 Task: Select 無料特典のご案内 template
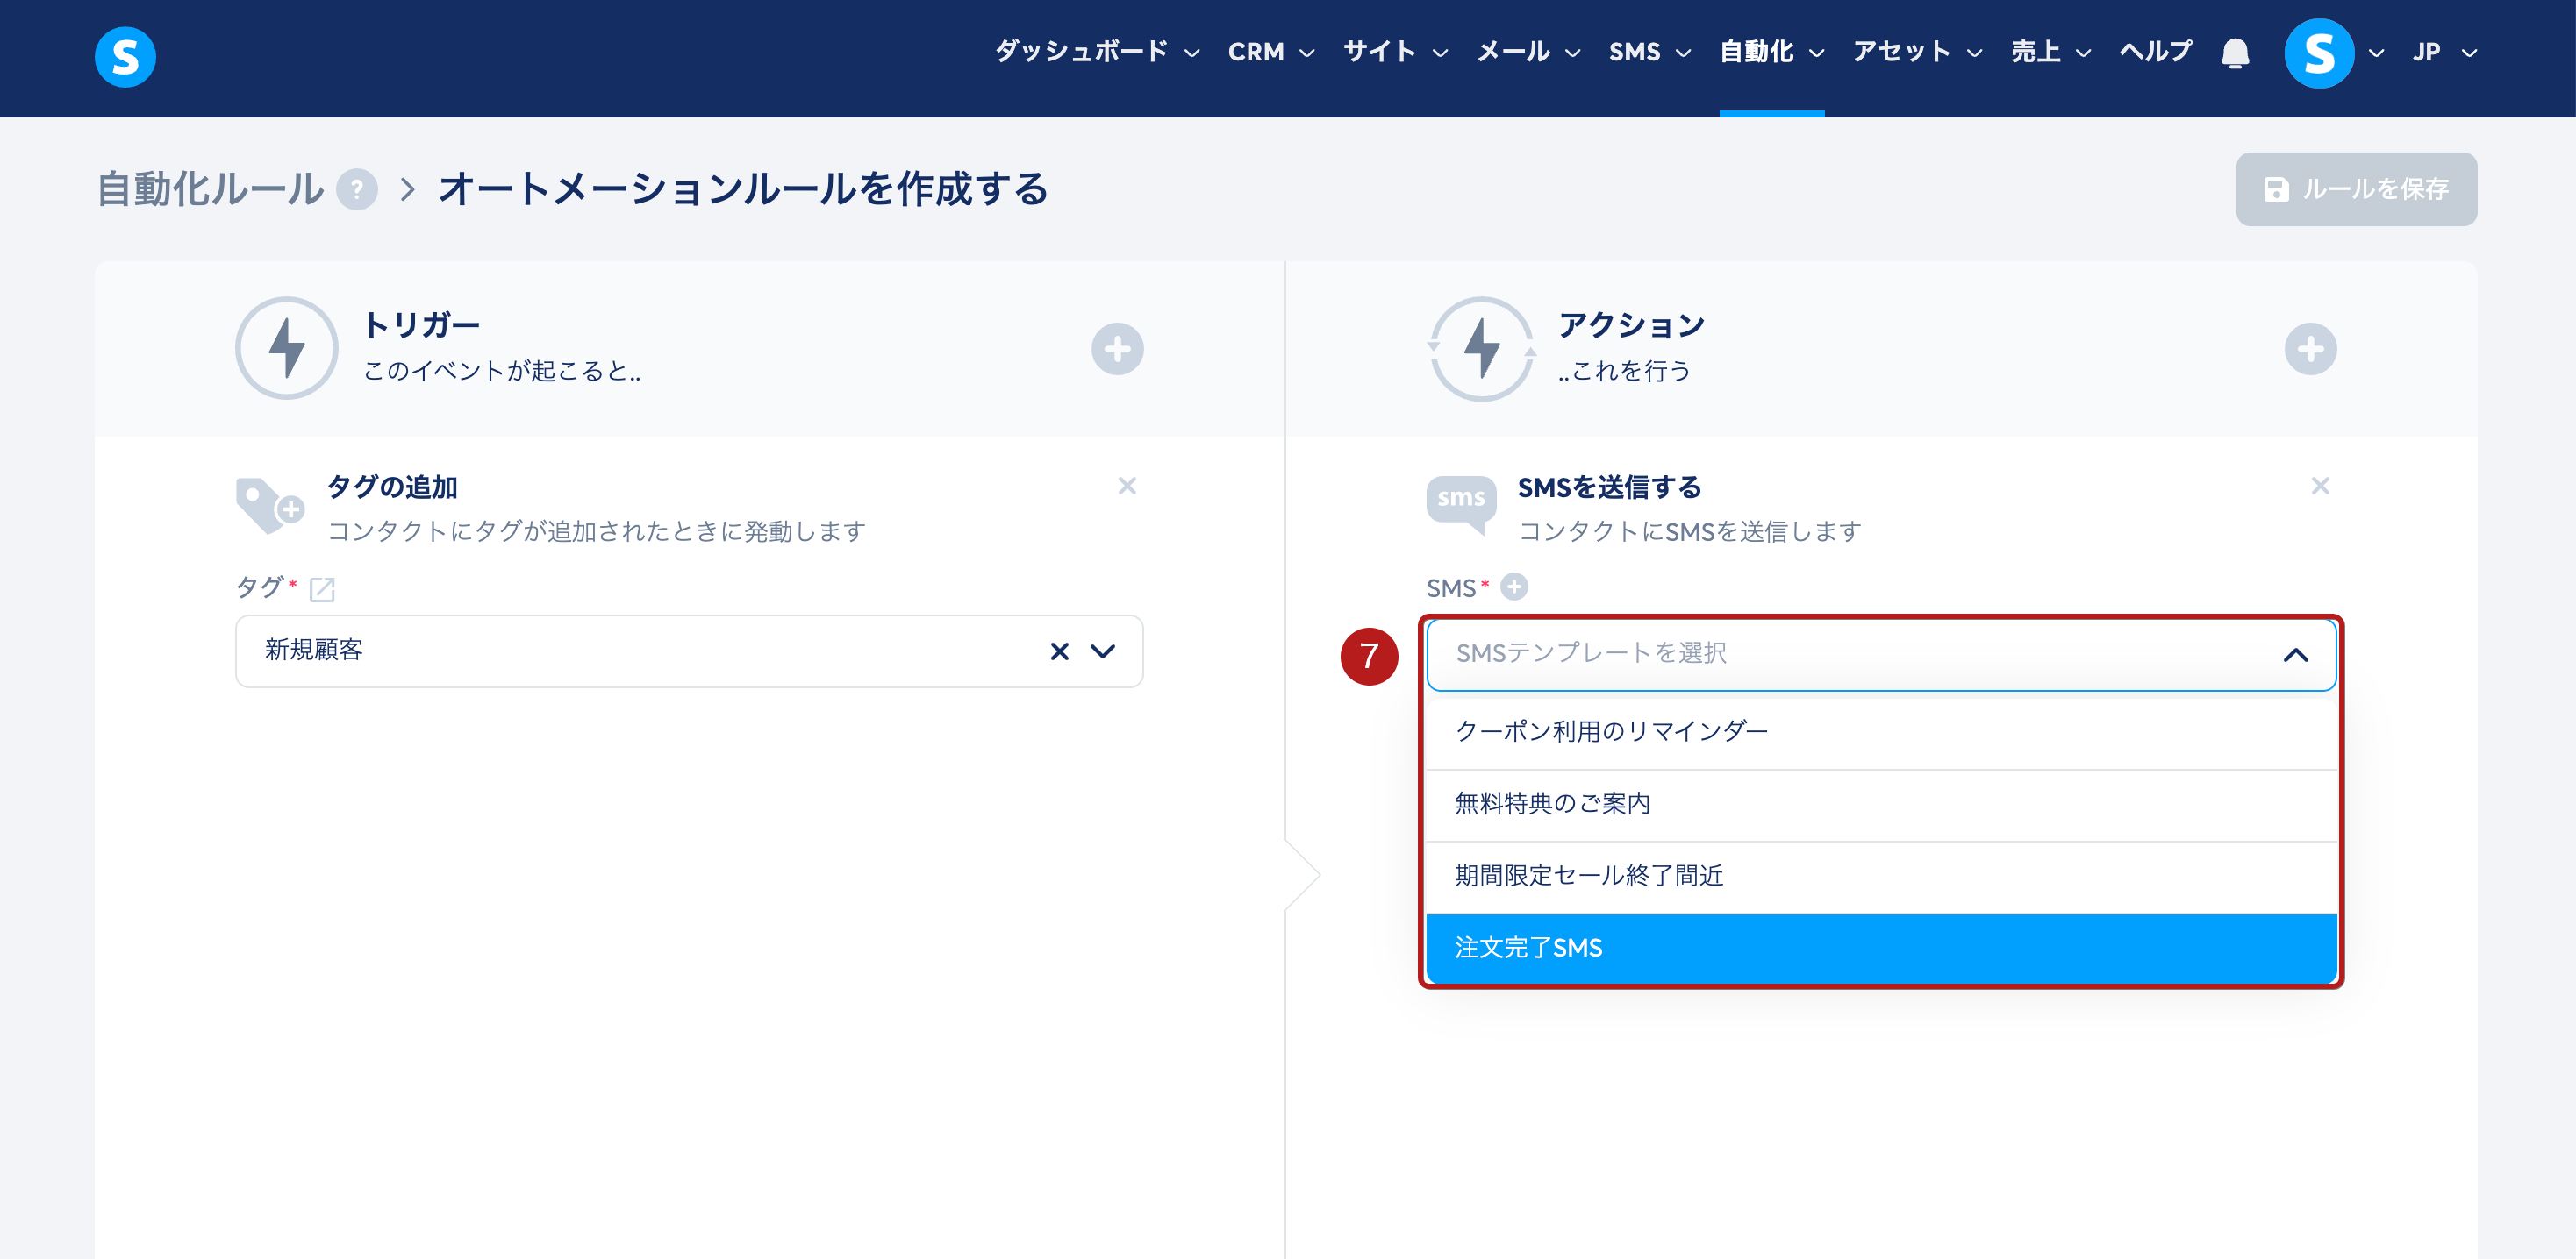[1880, 804]
